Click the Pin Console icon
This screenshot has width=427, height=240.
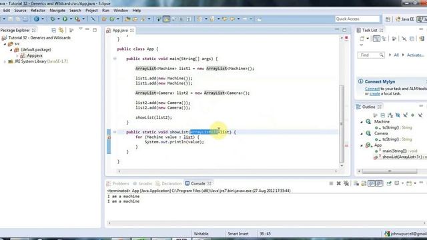click(389, 184)
